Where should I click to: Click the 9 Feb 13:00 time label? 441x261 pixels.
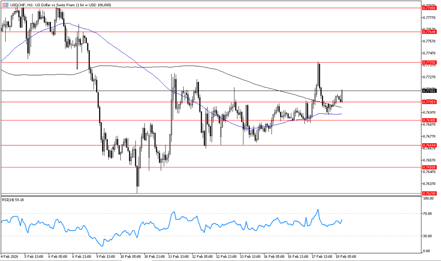(x=105, y=257)
